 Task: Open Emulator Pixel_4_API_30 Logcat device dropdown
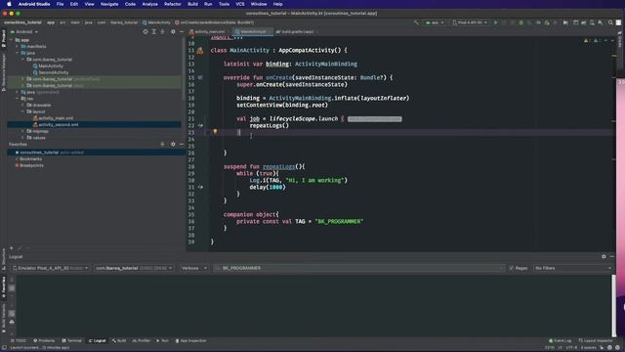coord(50,268)
